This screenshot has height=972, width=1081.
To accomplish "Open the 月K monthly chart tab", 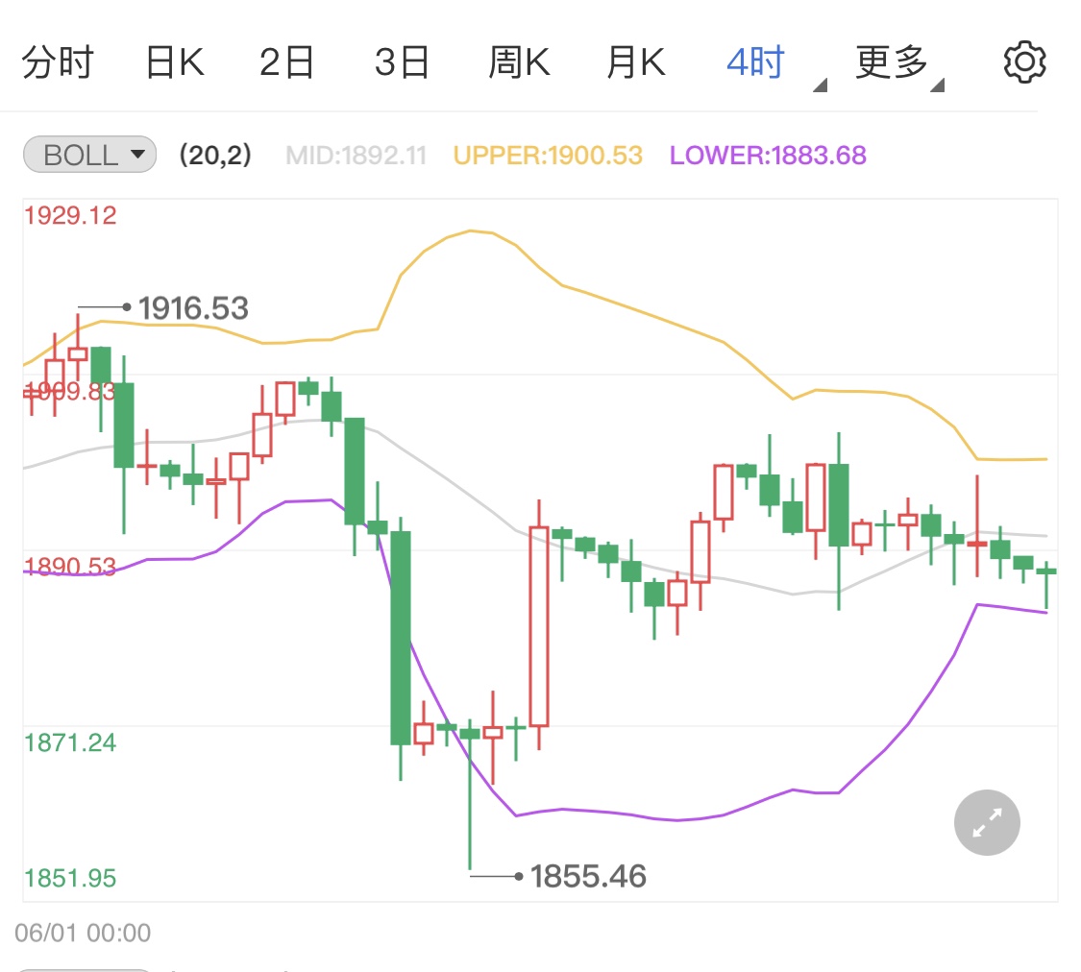I will (636, 62).
